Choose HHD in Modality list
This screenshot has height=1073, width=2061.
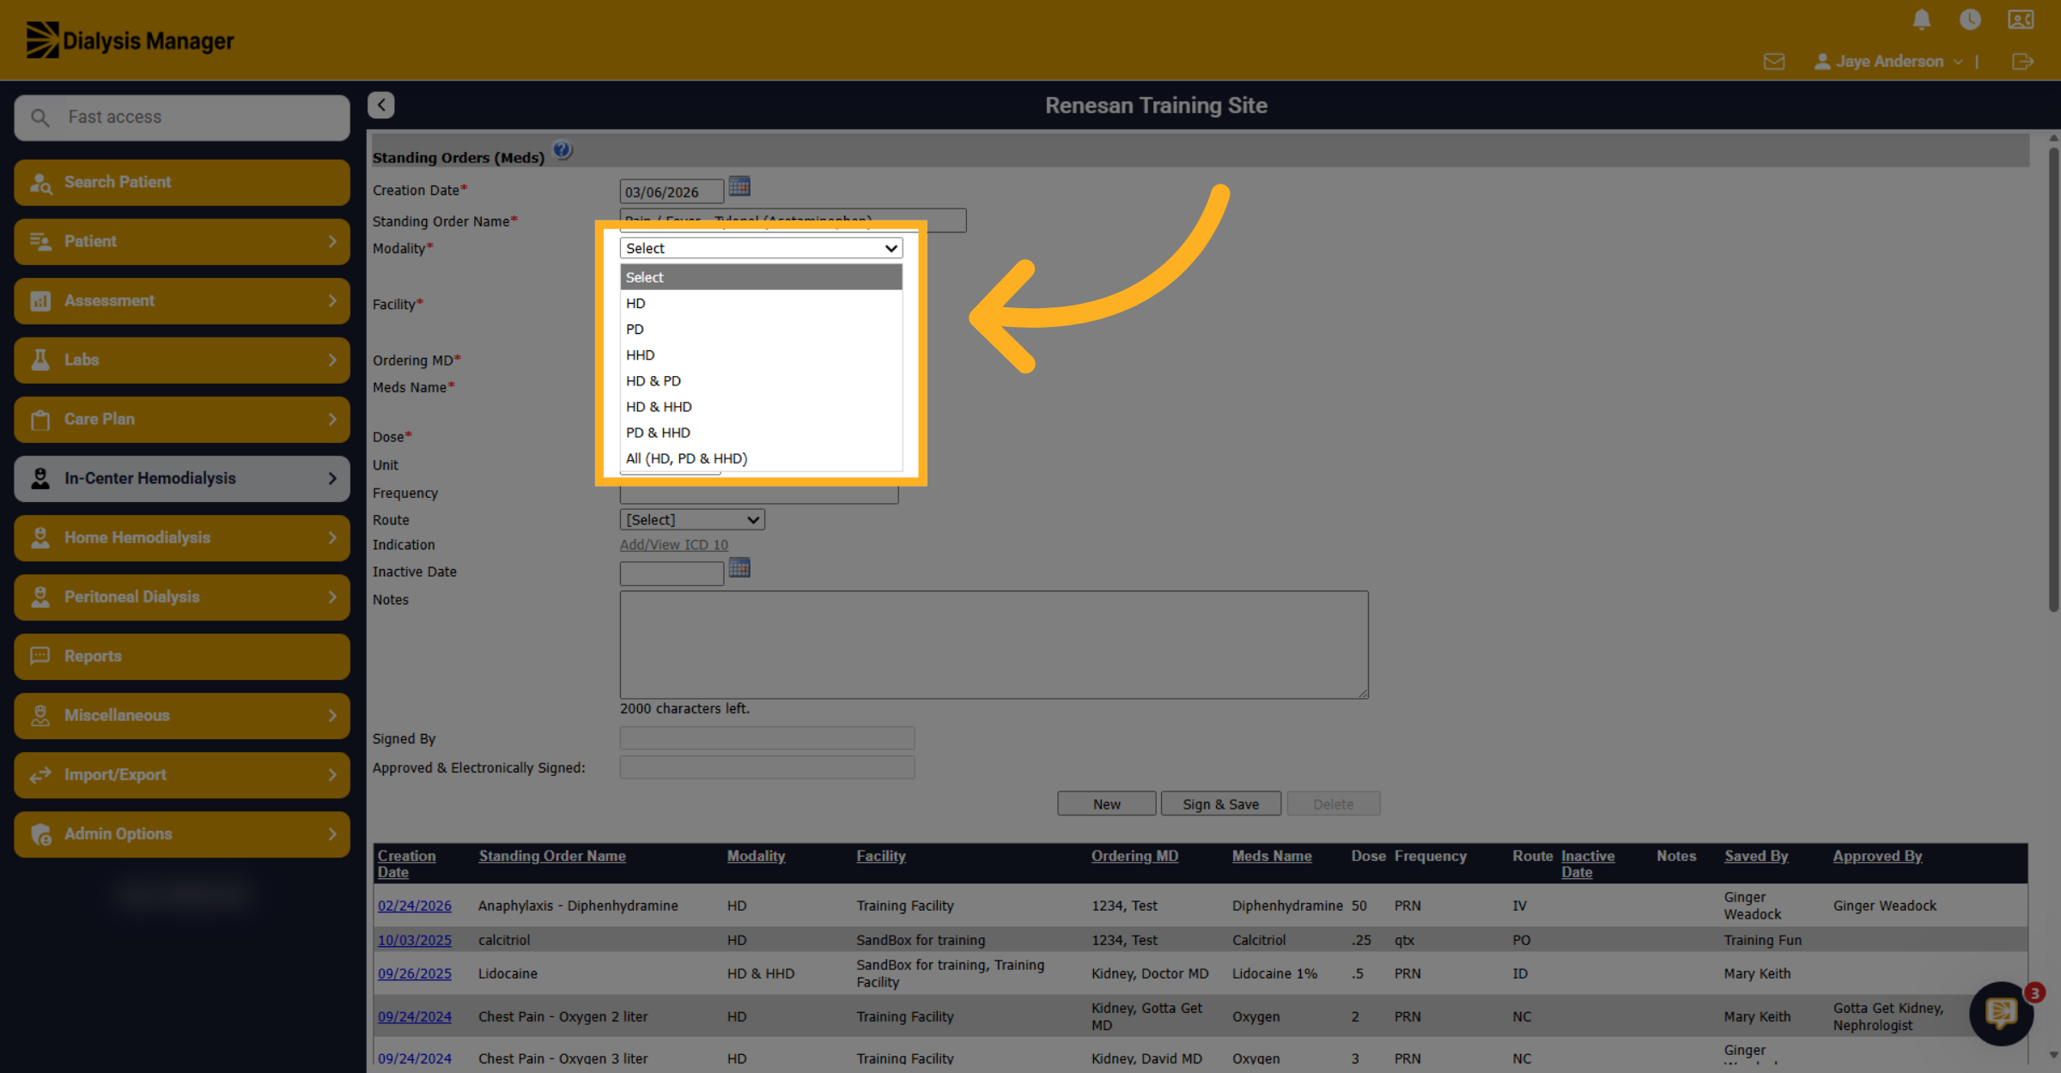(x=761, y=355)
